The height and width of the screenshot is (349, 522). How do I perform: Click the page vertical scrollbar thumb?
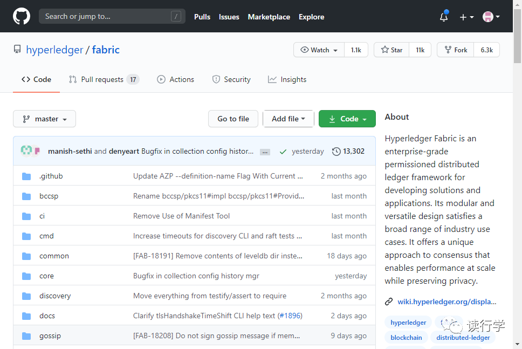click(517, 36)
